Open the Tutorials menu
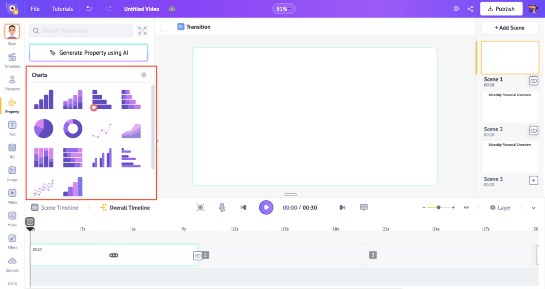This screenshot has height=289, width=545. (62, 9)
